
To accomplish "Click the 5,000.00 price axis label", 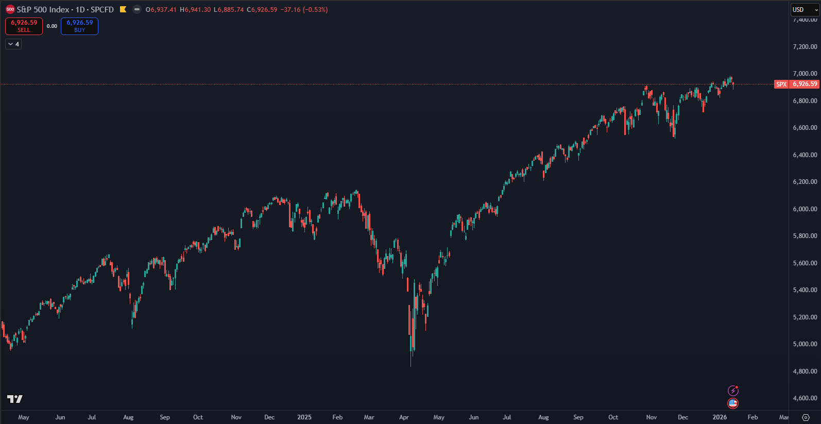I will pos(805,344).
